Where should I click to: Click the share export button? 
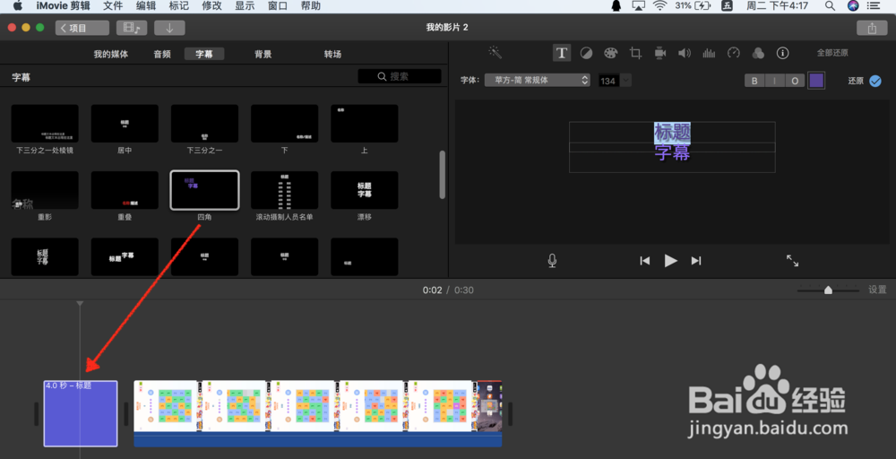tap(872, 28)
